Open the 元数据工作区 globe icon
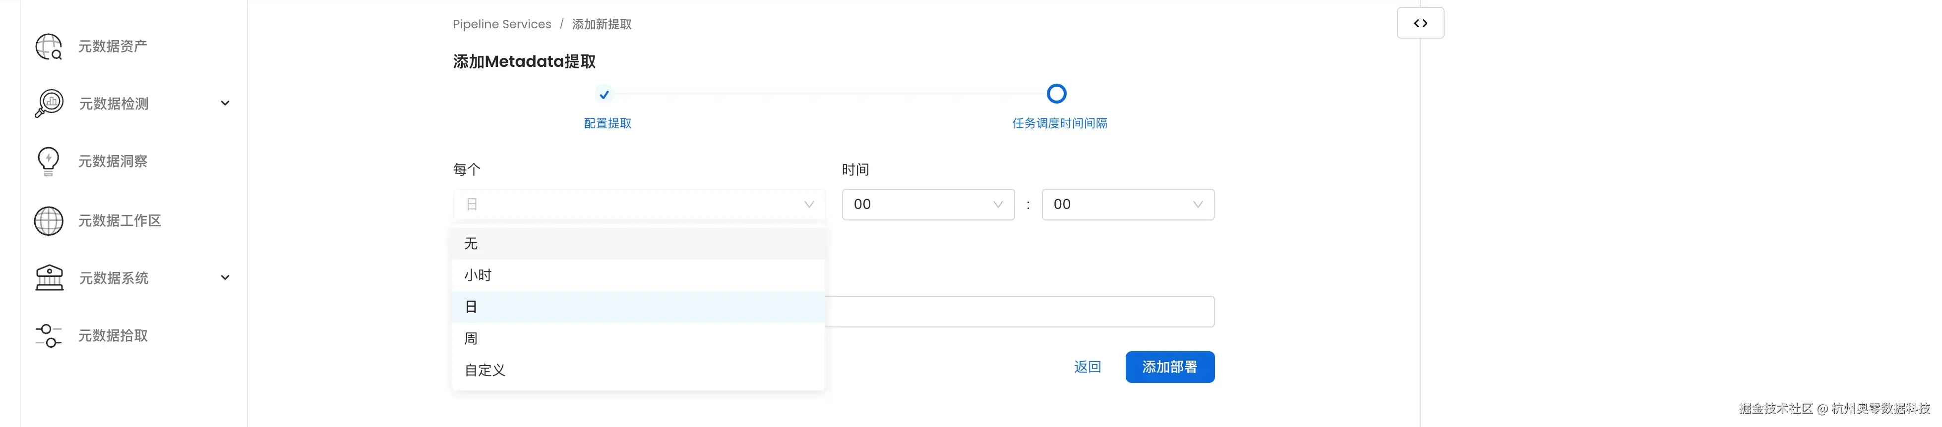The width and height of the screenshot is (1942, 427). [x=48, y=220]
